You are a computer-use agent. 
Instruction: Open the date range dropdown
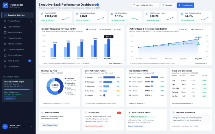[x=145, y=5]
